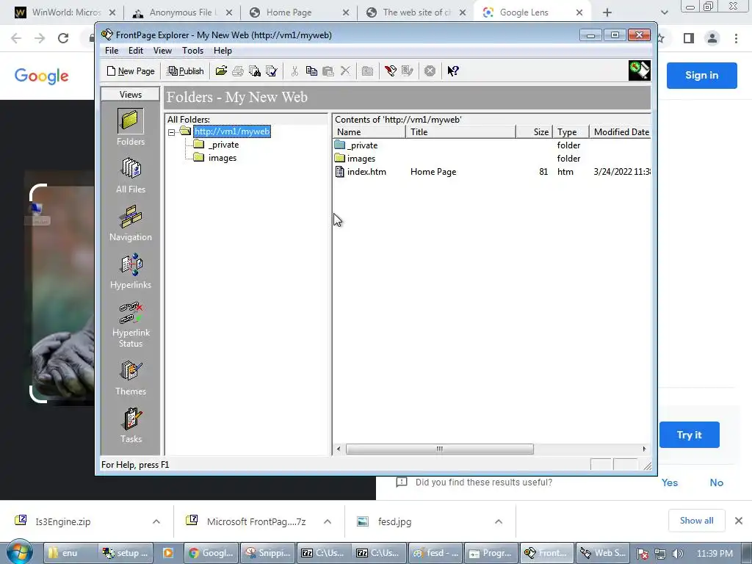The width and height of the screenshot is (752, 564).
Task: Click the Stop toolbar icon
Action: pyautogui.click(x=430, y=71)
